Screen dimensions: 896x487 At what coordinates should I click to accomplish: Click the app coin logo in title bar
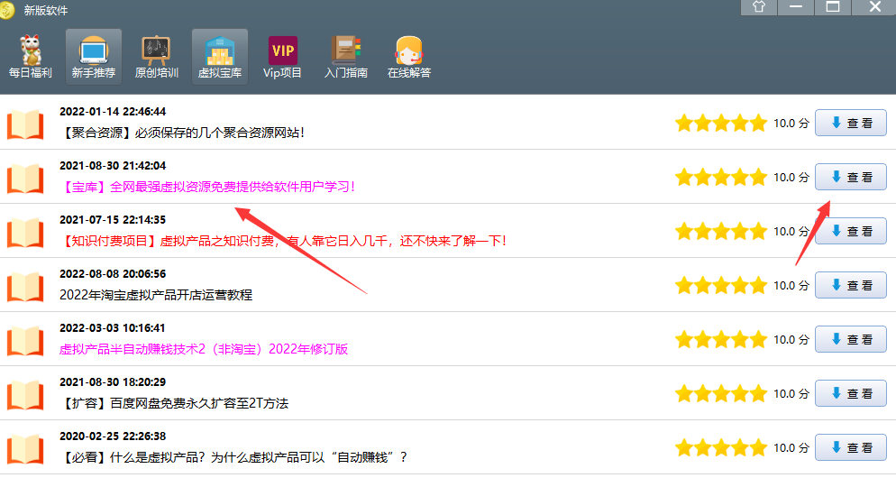[x=7, y=10]
